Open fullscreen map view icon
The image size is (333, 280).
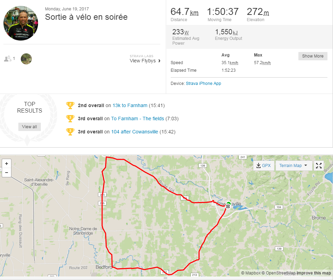click(x=318, y=165)
